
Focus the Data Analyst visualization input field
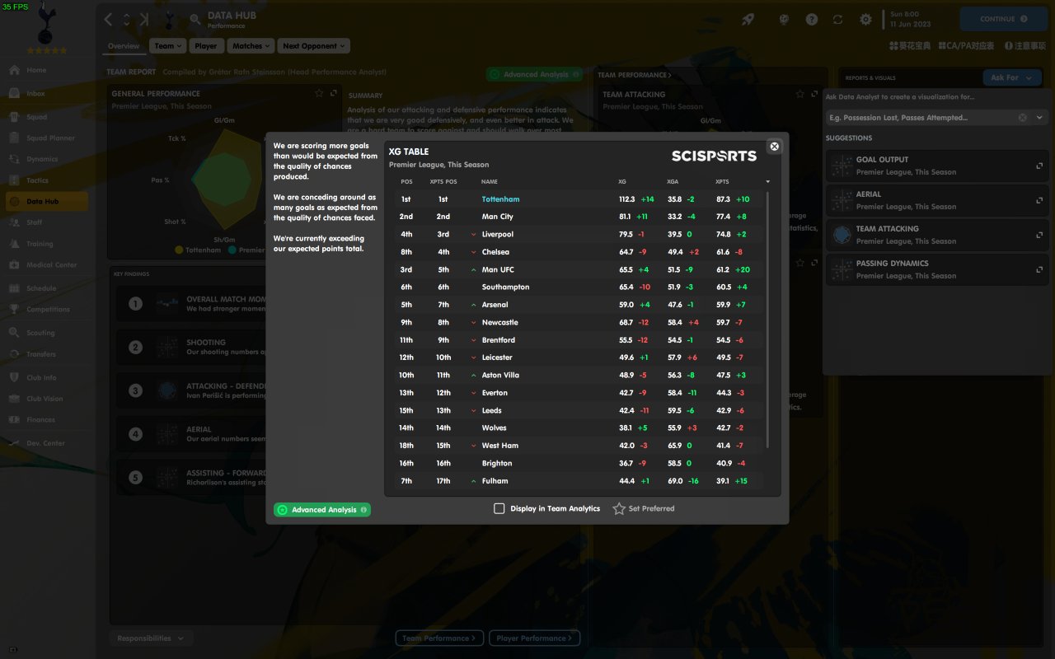click(921, 118)
